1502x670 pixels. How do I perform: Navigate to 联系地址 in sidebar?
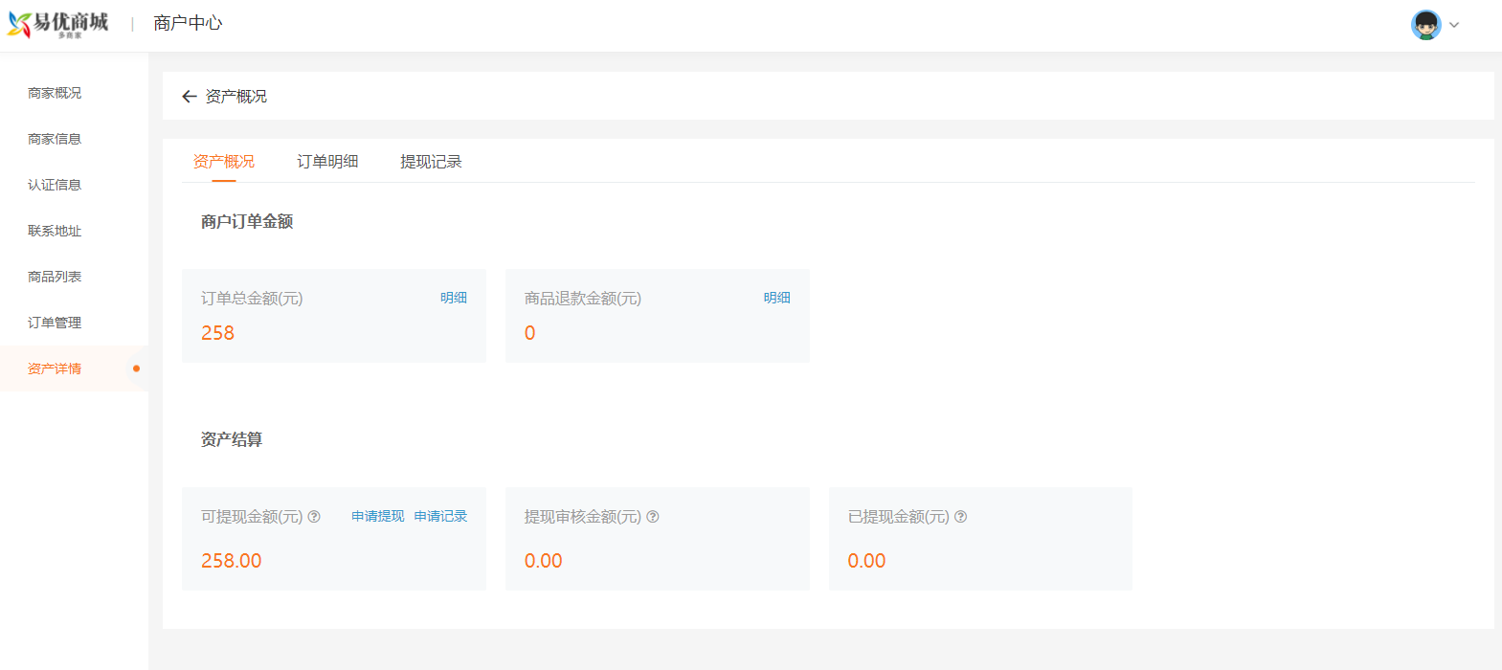pyautogui.click(x=55, y=231)
